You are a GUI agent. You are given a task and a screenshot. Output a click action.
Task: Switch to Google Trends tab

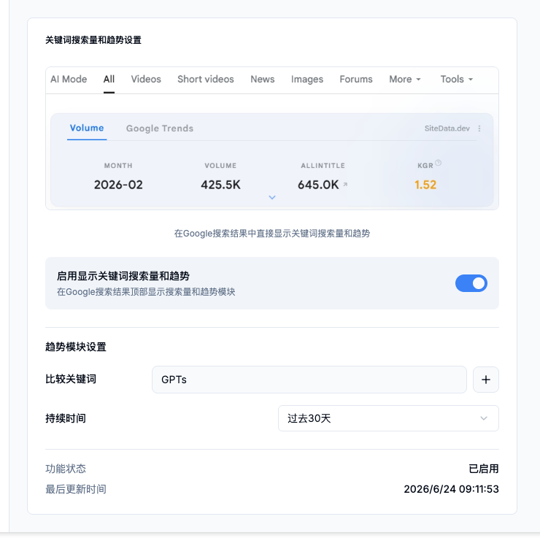[160, 128]
